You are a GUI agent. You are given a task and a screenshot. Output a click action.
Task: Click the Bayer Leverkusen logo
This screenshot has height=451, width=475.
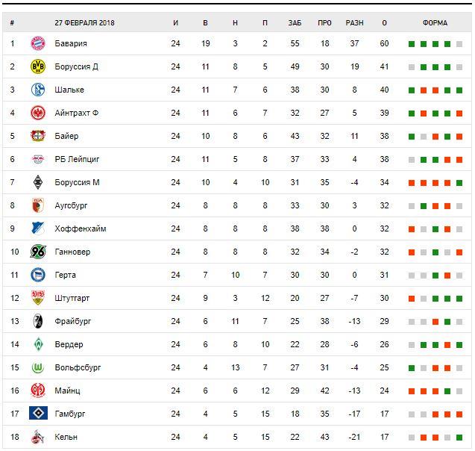pos(38,137)
